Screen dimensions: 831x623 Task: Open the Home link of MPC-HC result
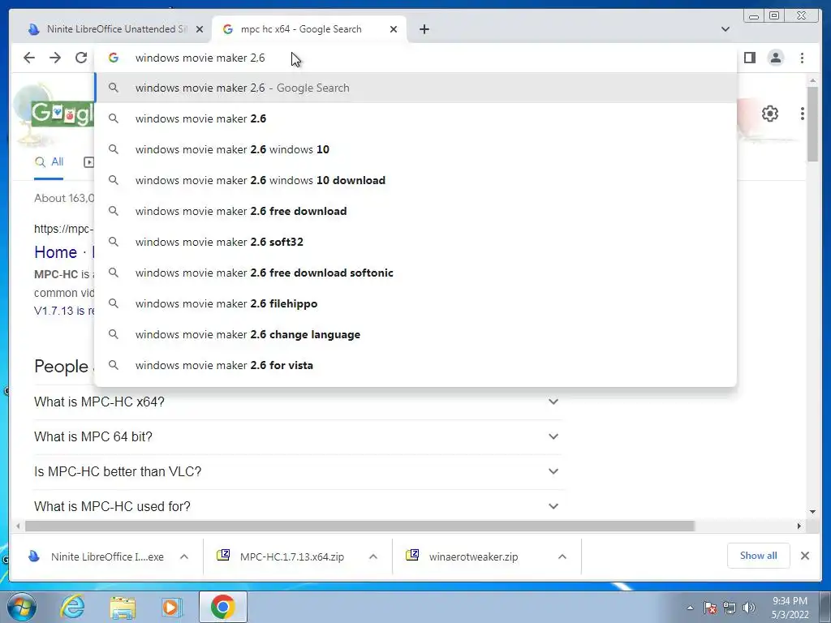pyautogui.click(x=56, y=252)
